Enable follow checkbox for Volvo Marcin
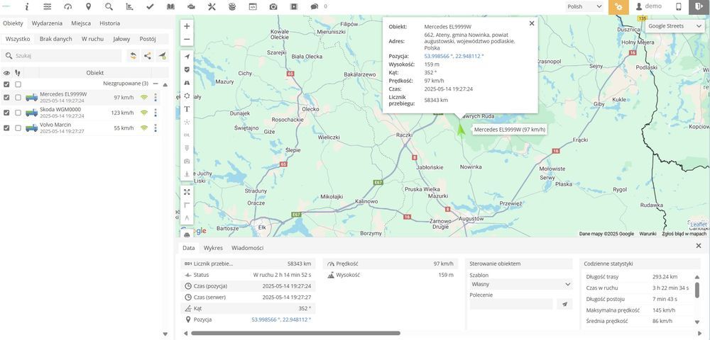Viewport: 710px width, 340px height. click(x=18, y=127)
